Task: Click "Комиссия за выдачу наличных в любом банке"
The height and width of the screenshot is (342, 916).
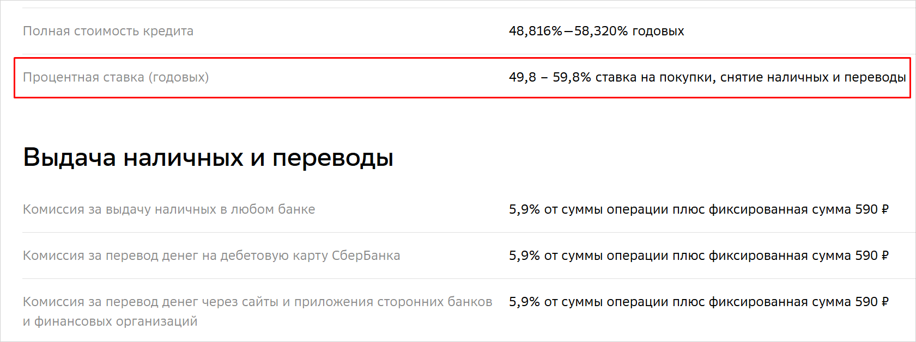Action: tap(169, 209)
